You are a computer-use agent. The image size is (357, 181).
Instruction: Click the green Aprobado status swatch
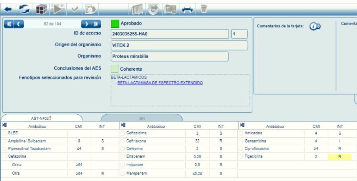[x=115, y=24]
